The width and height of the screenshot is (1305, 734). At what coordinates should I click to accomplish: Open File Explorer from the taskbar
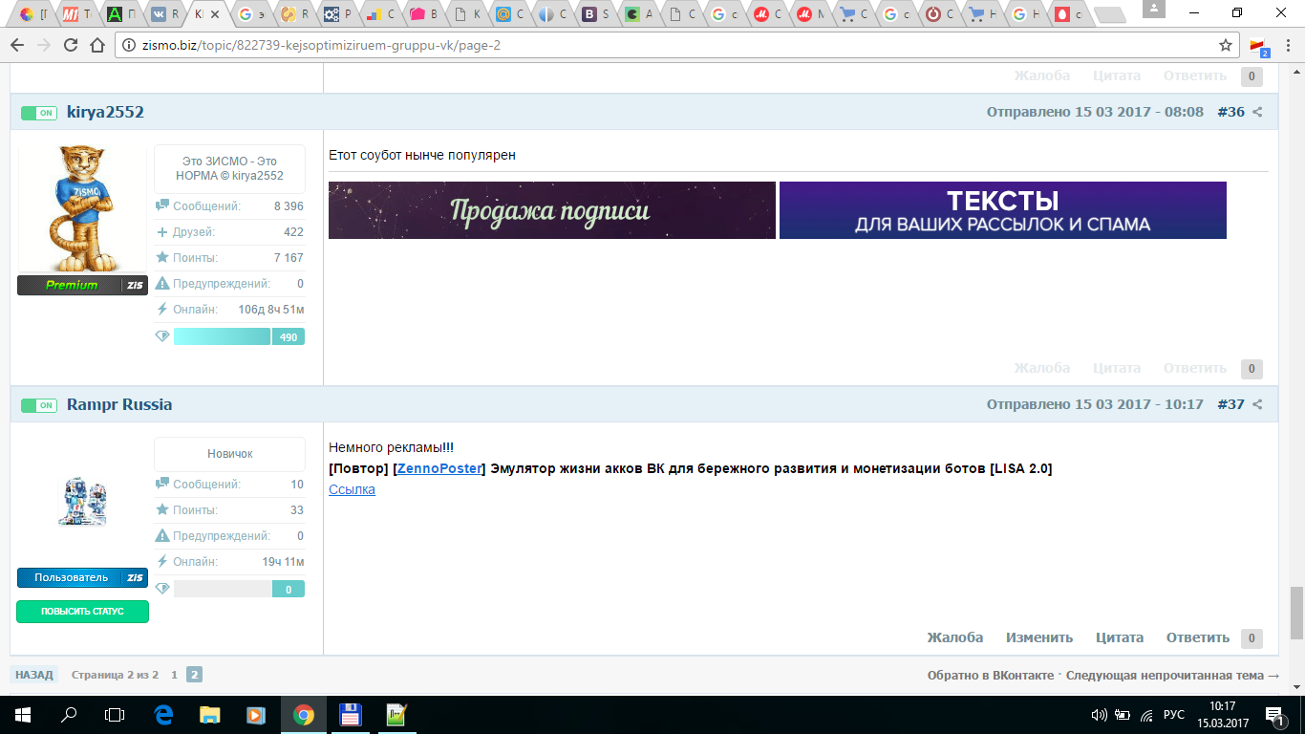point(210,714)
